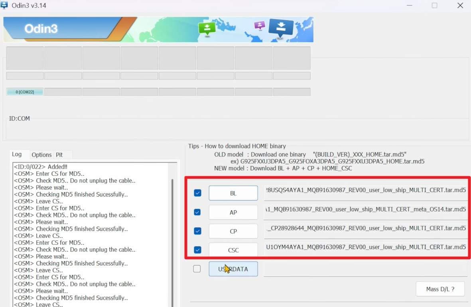Minimize the Odin3 window
Image resolution: width=471 pixels, height=307 pixels.
410,6
